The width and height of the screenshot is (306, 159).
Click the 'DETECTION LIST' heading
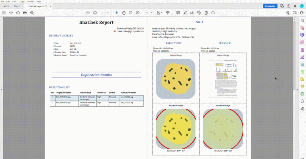point(59,87)
